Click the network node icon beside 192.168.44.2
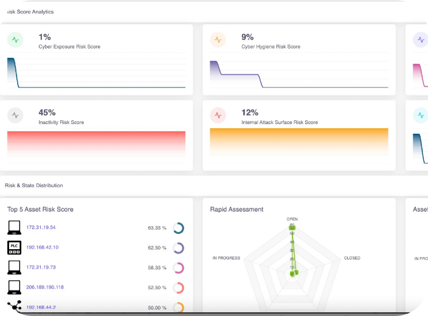The height and width of the screenshot is (316, 428). tap(15, 306)
